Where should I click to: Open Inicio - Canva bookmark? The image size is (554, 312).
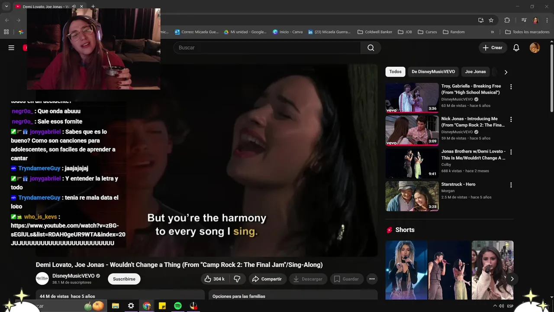pyautogui.click(x=288, y=32)
